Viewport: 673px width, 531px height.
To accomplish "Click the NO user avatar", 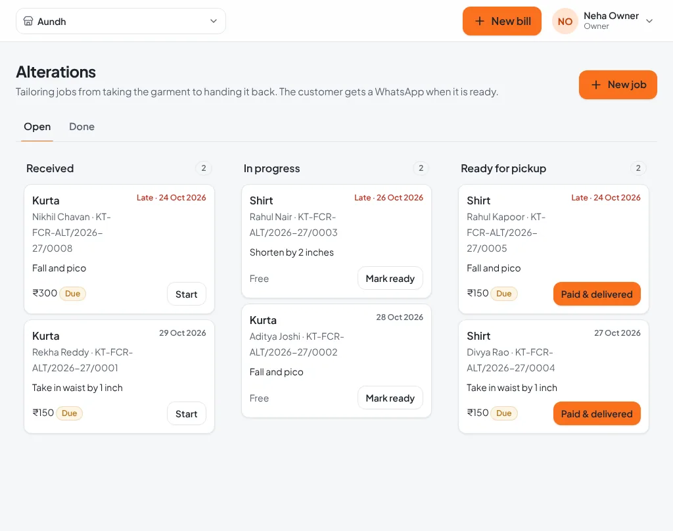I will 565,21.
